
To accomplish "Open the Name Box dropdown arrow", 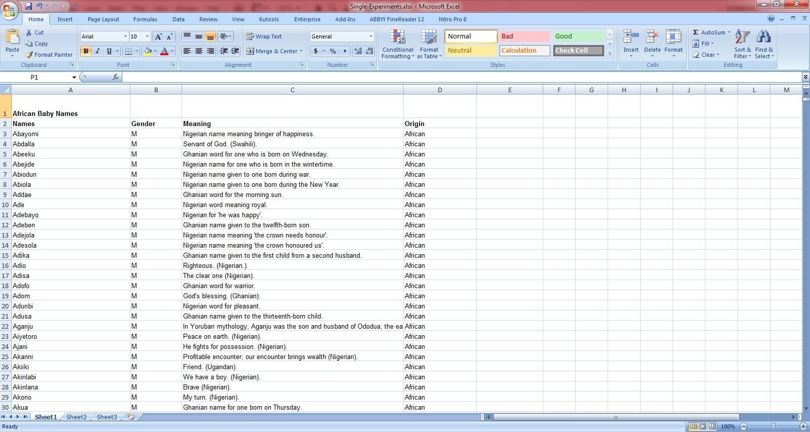I will [74, 77].
